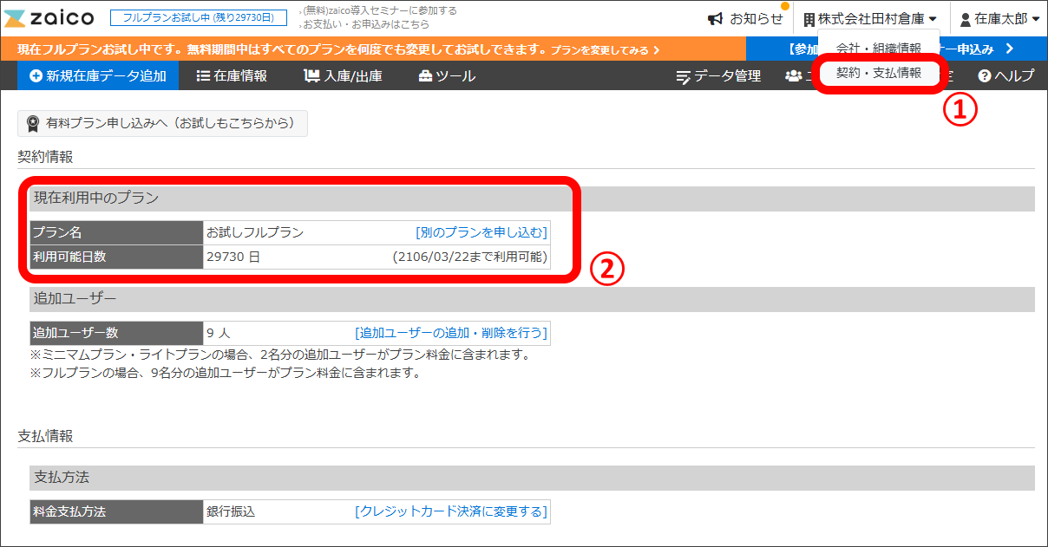This screenshot has width=1048, height=547.
Task: Click 追加ユーザーの追加・削除を行う link
Action: pyautogui.click(x=451, y=333)
